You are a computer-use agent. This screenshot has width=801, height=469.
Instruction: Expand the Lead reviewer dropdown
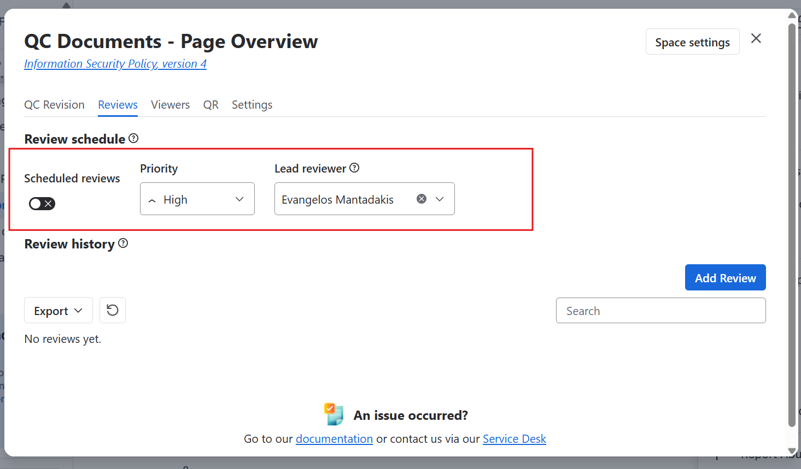(x=440, y=199)
